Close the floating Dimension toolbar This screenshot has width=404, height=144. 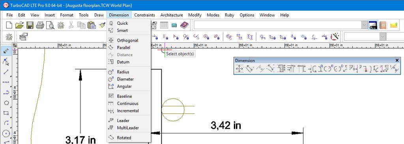(x=397, y=60)
